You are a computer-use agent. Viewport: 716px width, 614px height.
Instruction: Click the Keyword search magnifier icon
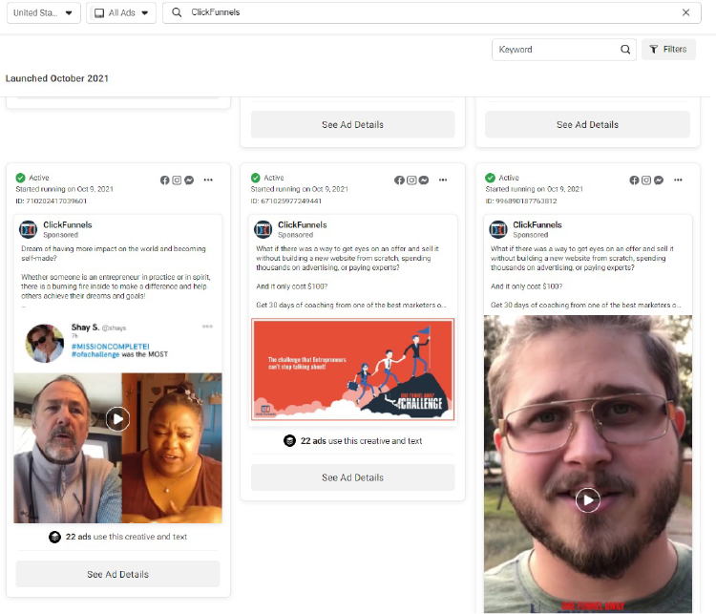[x=625, y=50]
